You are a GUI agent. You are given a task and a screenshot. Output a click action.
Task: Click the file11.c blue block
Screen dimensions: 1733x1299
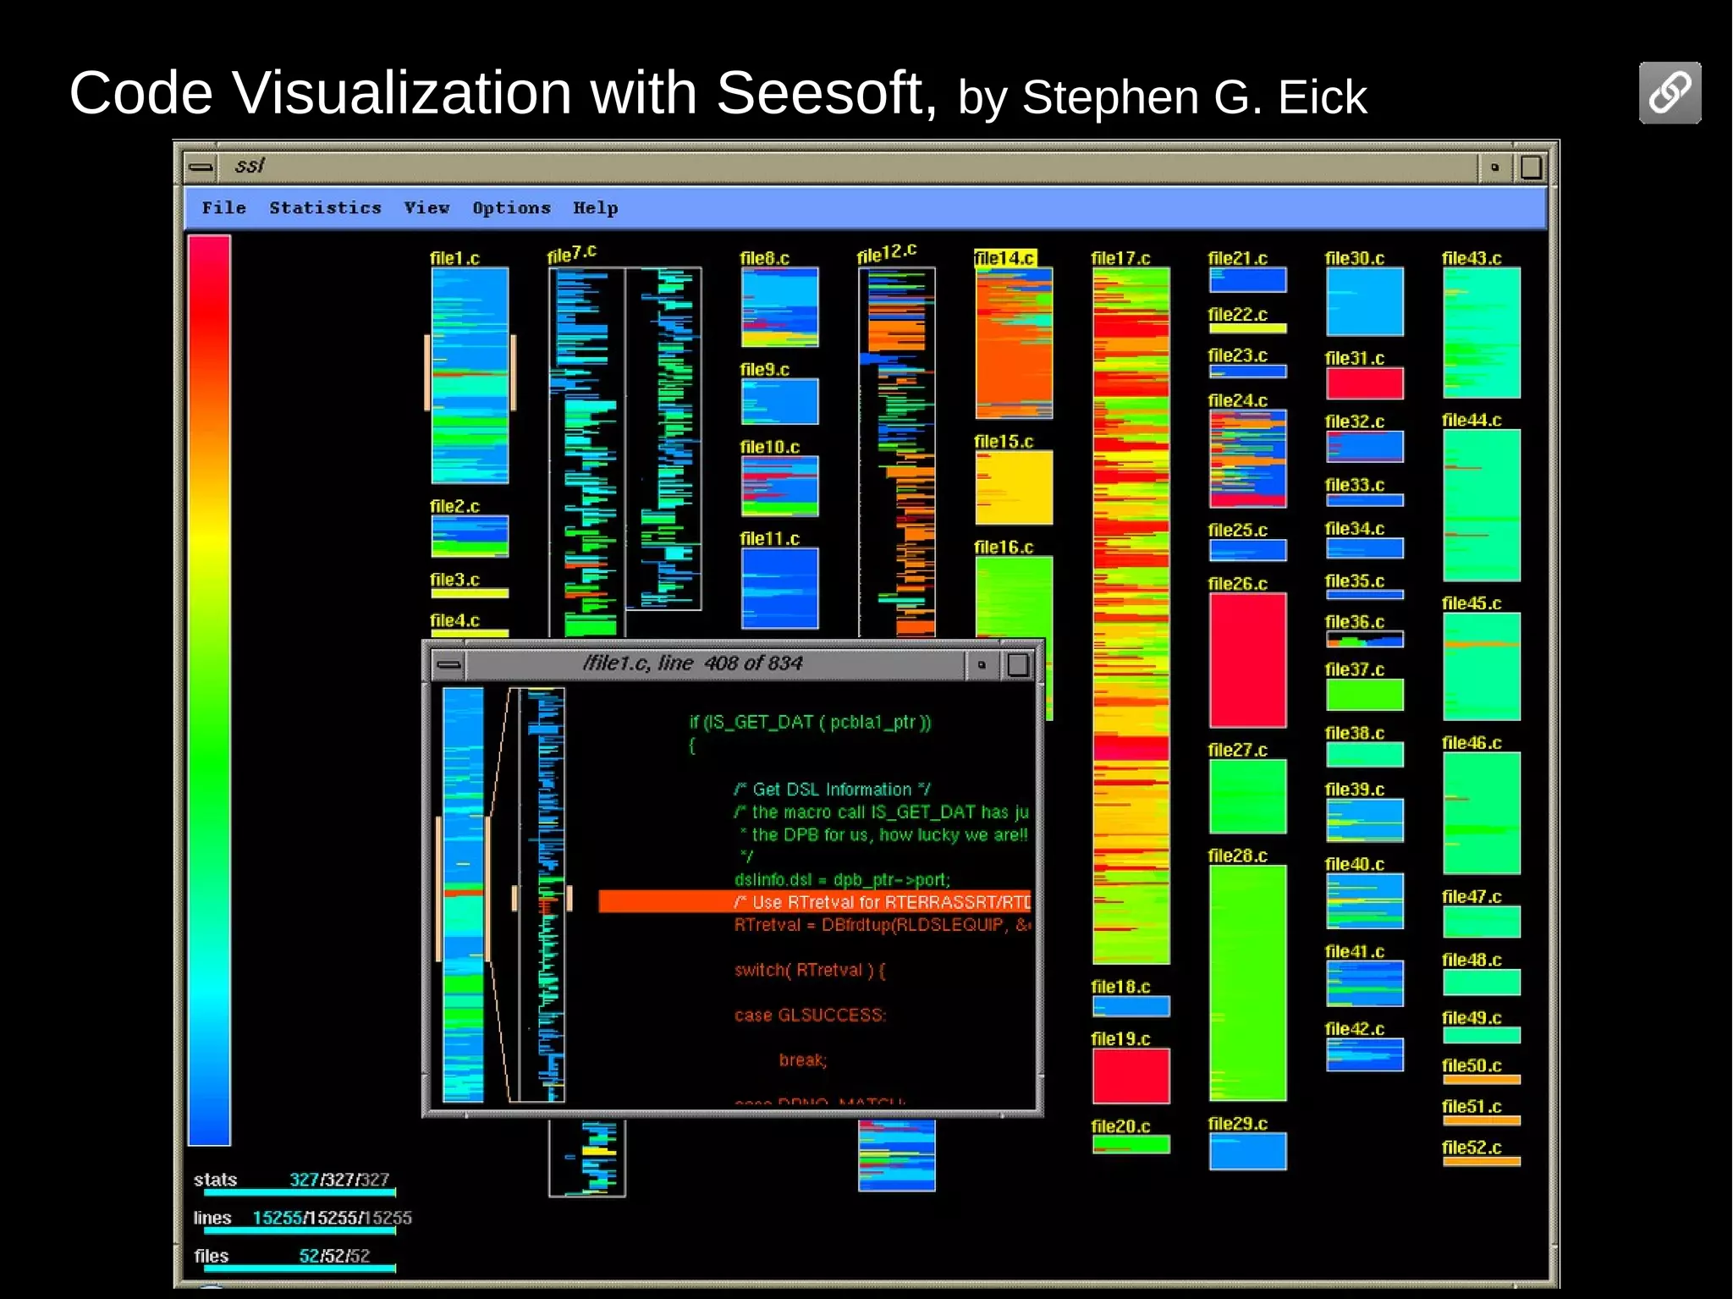click(x=779, y=588)
